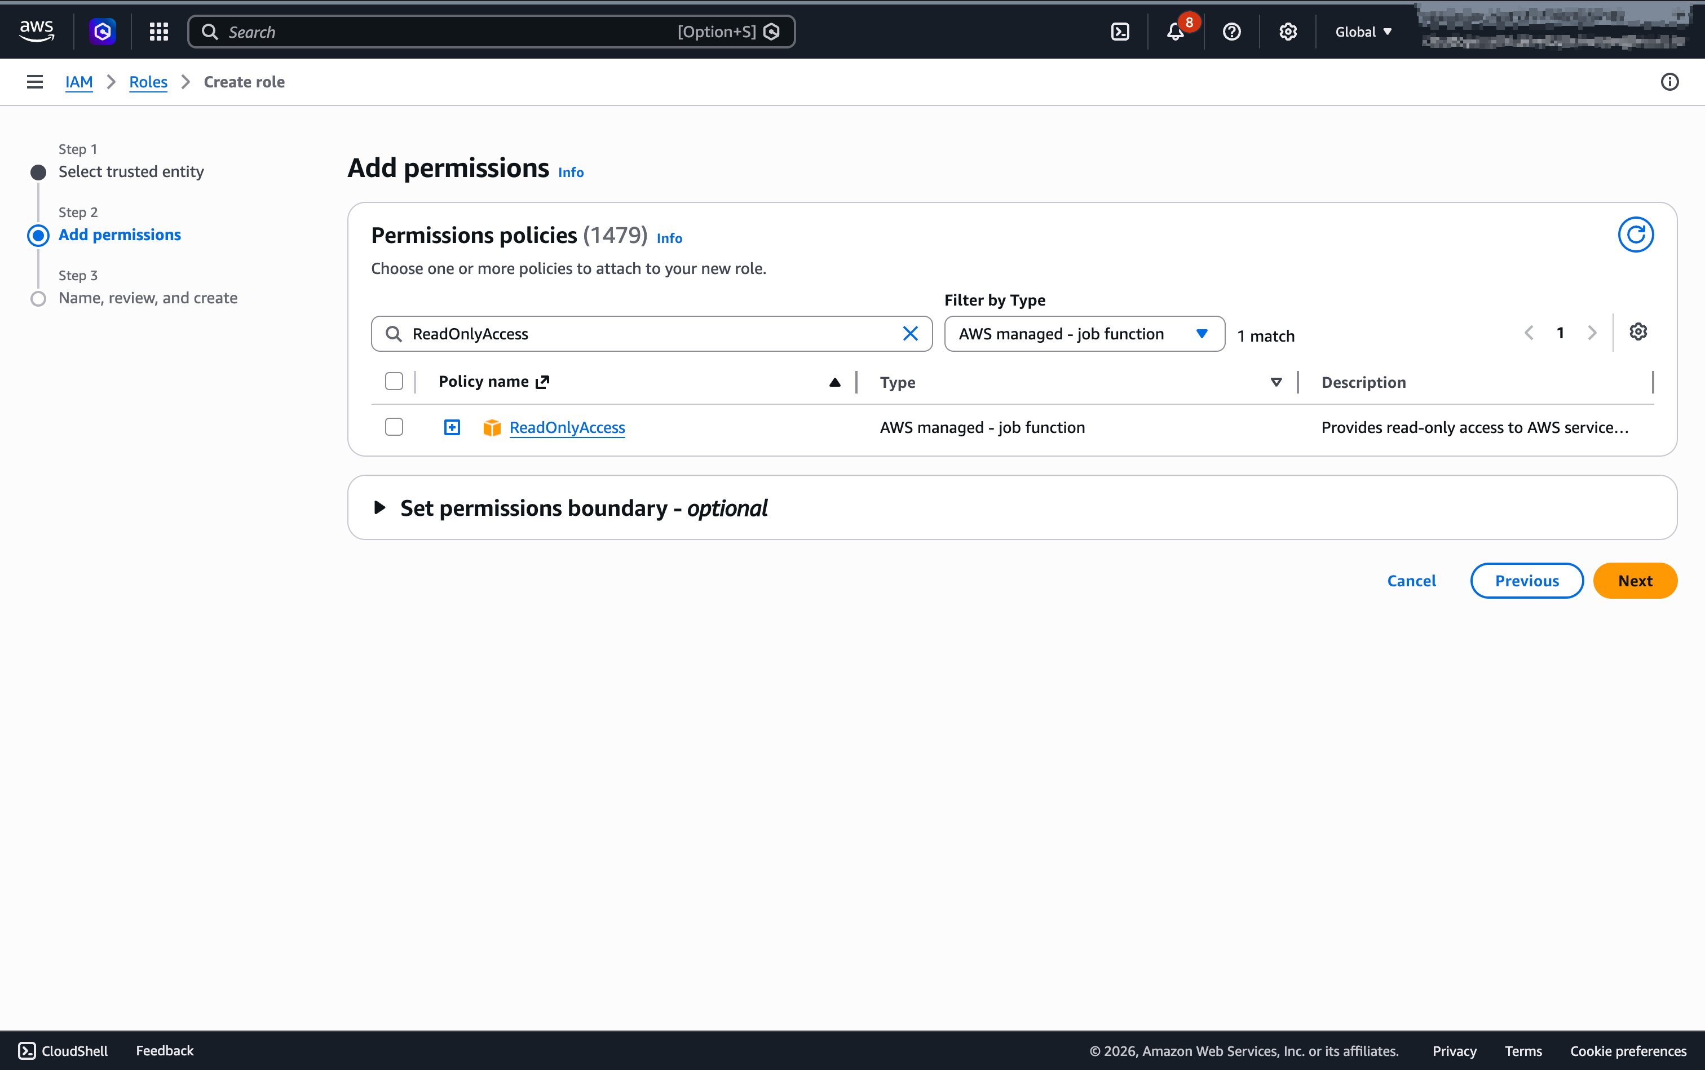
Task: Click the external link icon beside Policy name
Action: tap(542, 382)
